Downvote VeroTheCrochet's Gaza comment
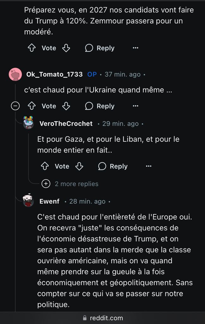The height and width of the screenshot is (324, 205). click(x=79, y=166)
